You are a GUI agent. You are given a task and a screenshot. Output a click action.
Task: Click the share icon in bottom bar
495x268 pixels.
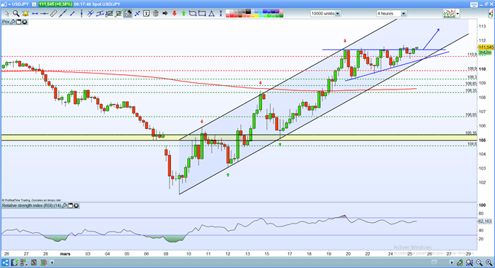(x=5, y=262)
